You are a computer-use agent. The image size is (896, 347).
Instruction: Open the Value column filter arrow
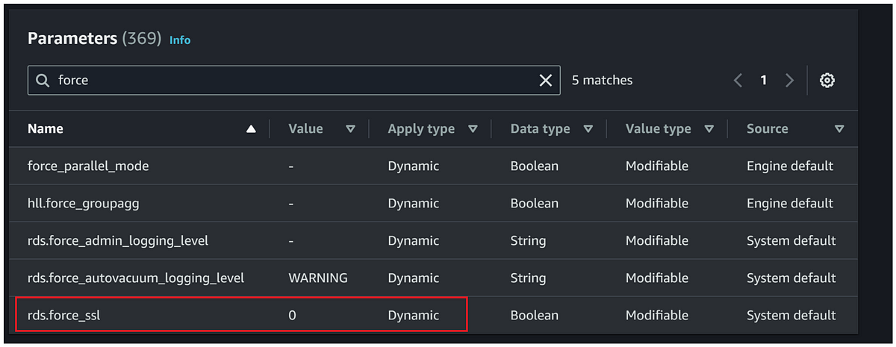350,129
